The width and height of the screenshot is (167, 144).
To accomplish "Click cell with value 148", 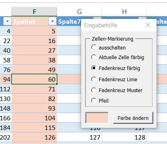I will (6, 108).
